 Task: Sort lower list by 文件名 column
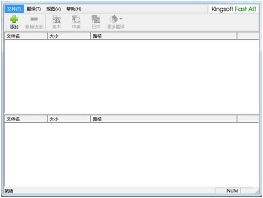click(25, 119)
